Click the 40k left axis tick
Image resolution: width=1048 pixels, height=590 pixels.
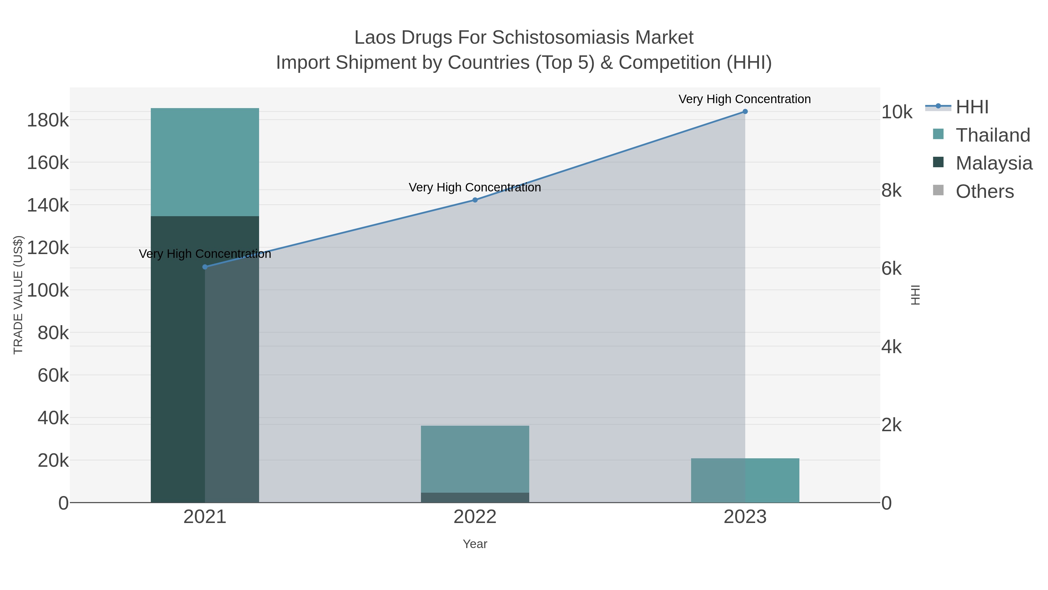(53, 418)
